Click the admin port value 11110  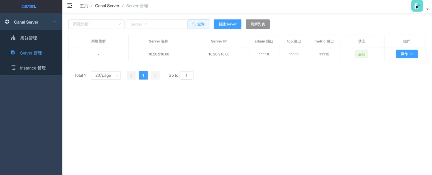coord(264,54)
